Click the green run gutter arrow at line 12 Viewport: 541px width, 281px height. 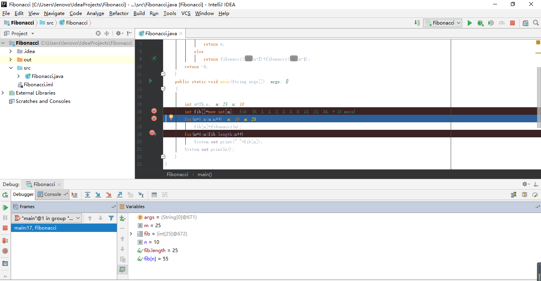tap(150, 81)
